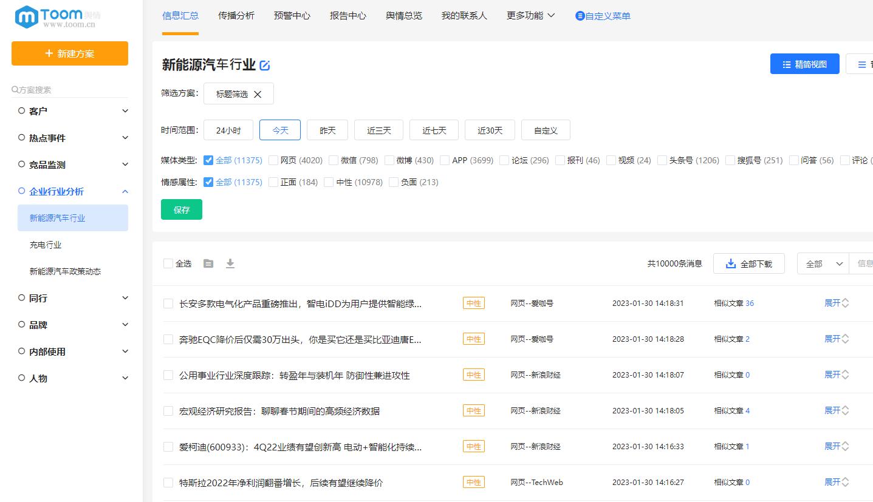The width and height of the screenshot is (873, 502).
Task: Click the folder icon next to 全选
Action: pos(208,263)
